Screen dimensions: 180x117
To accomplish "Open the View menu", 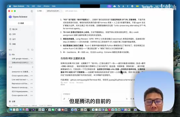I will click(39, 6).
